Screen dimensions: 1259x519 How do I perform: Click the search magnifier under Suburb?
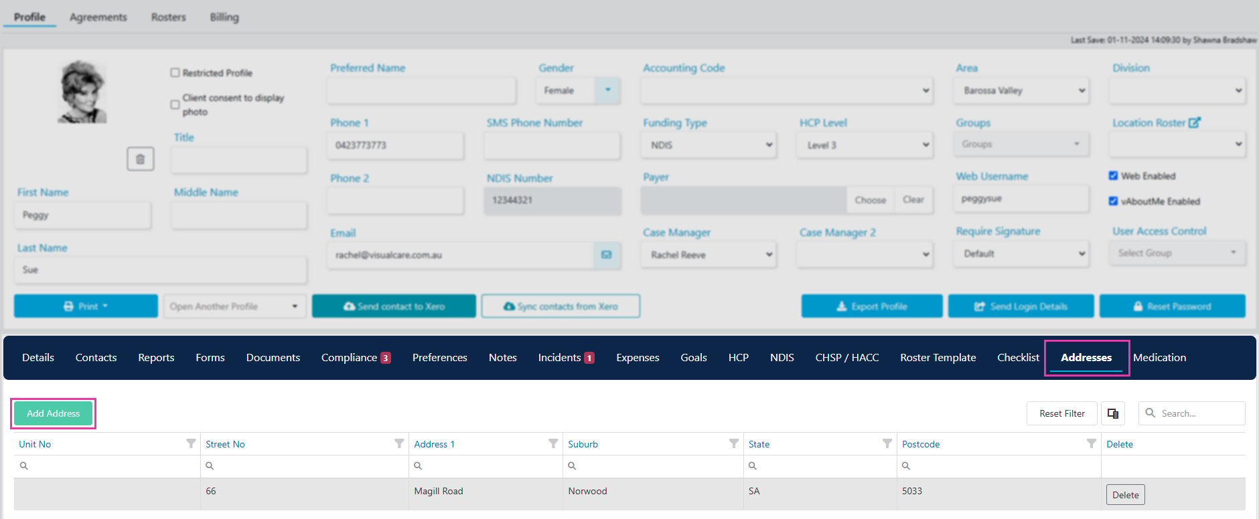[572, 465]
